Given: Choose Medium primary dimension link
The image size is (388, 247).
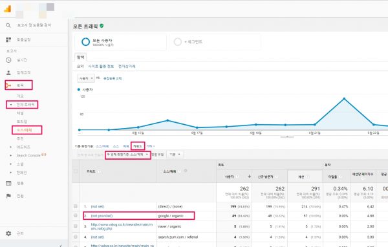Looking at the screenshot, I should coord(125,146).
